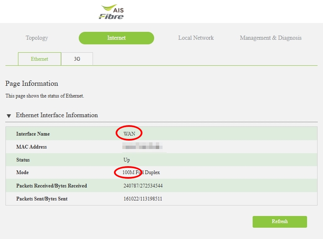The image size is (323, 239).
Task: Click the MAC Address row label
Action: tap(31, 147)
